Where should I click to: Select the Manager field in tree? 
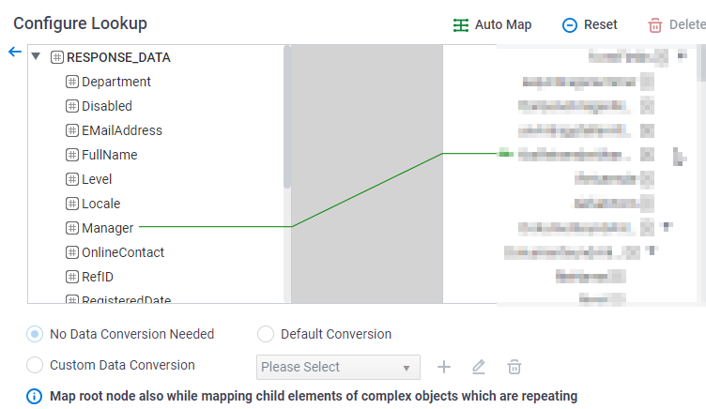(107, 228)
